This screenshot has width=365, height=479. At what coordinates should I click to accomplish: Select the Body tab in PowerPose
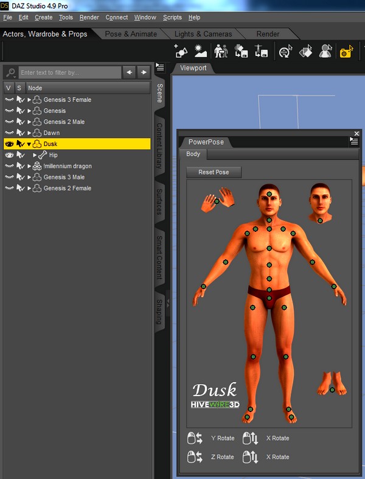pyautogui.click(x=193, y=154)
